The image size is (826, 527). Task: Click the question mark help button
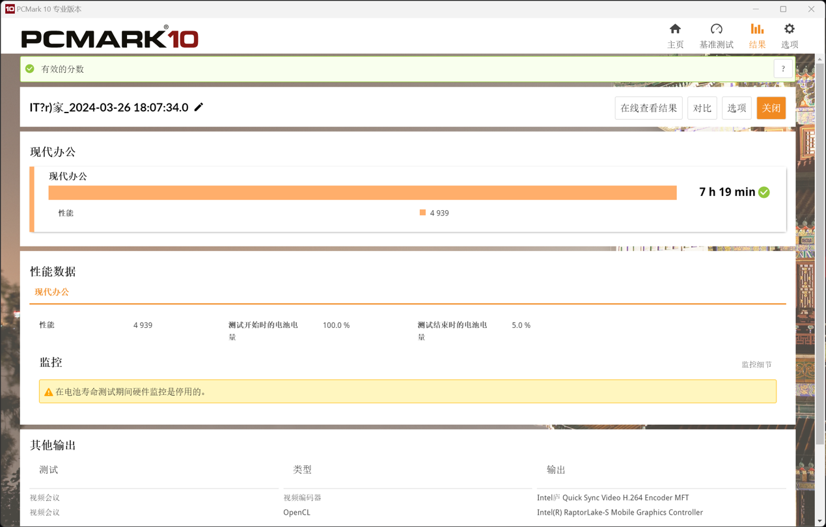point(783,69)
